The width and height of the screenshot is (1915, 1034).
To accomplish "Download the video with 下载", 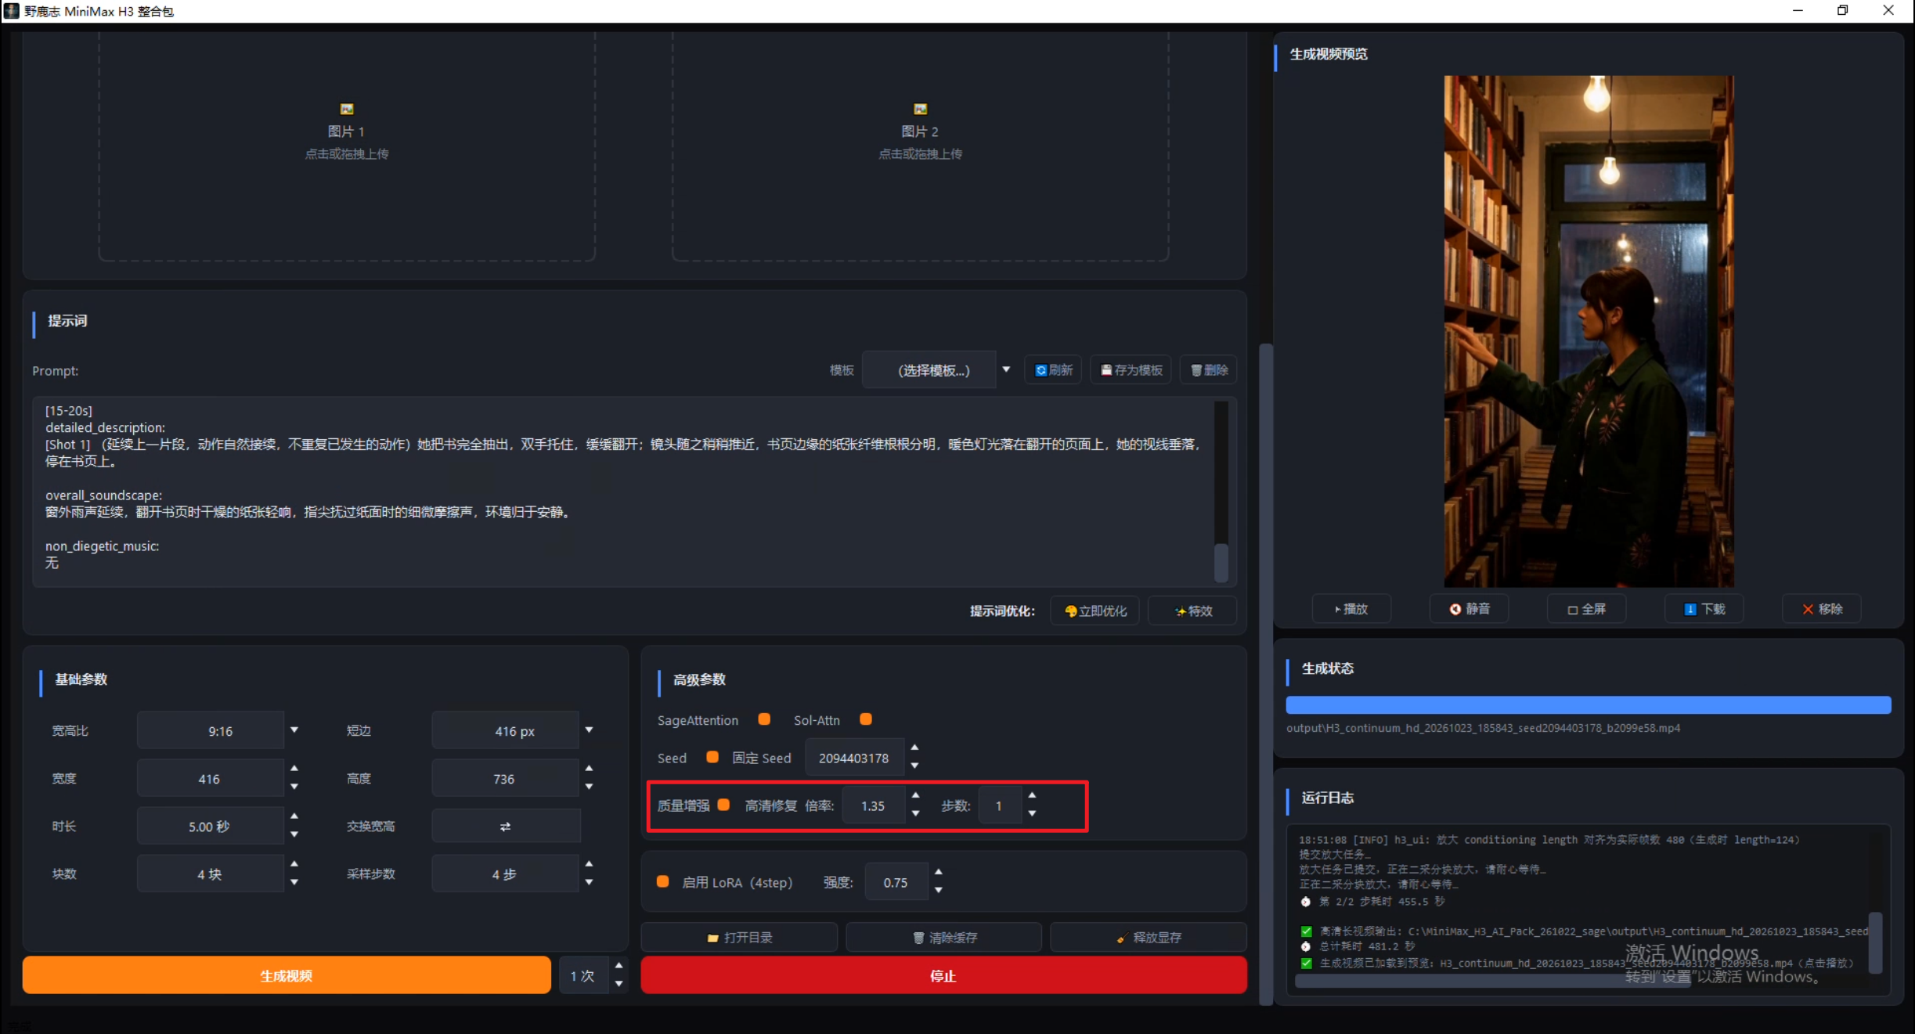I will coord(1704,609).
